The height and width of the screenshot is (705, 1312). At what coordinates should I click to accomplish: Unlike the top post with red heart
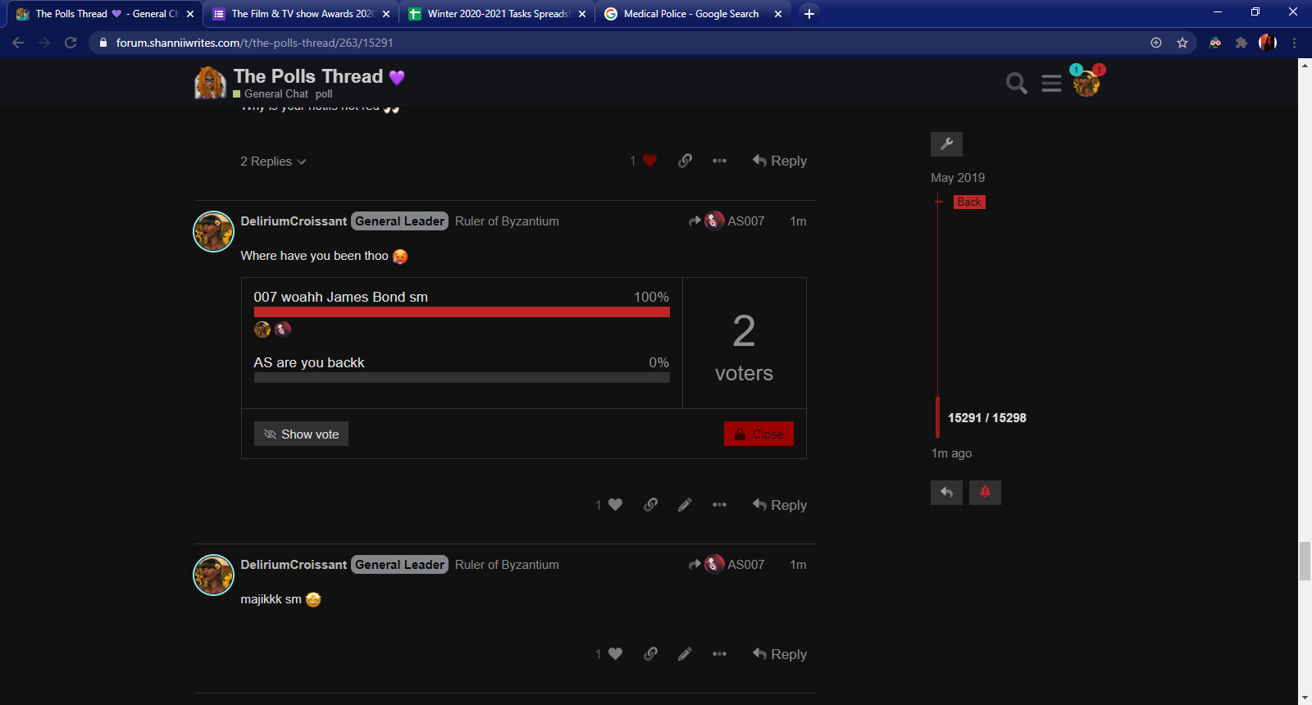tap(649, 161)
